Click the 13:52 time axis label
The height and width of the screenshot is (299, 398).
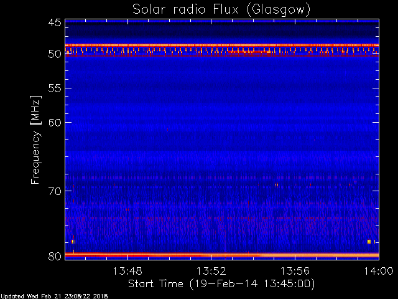211,271
